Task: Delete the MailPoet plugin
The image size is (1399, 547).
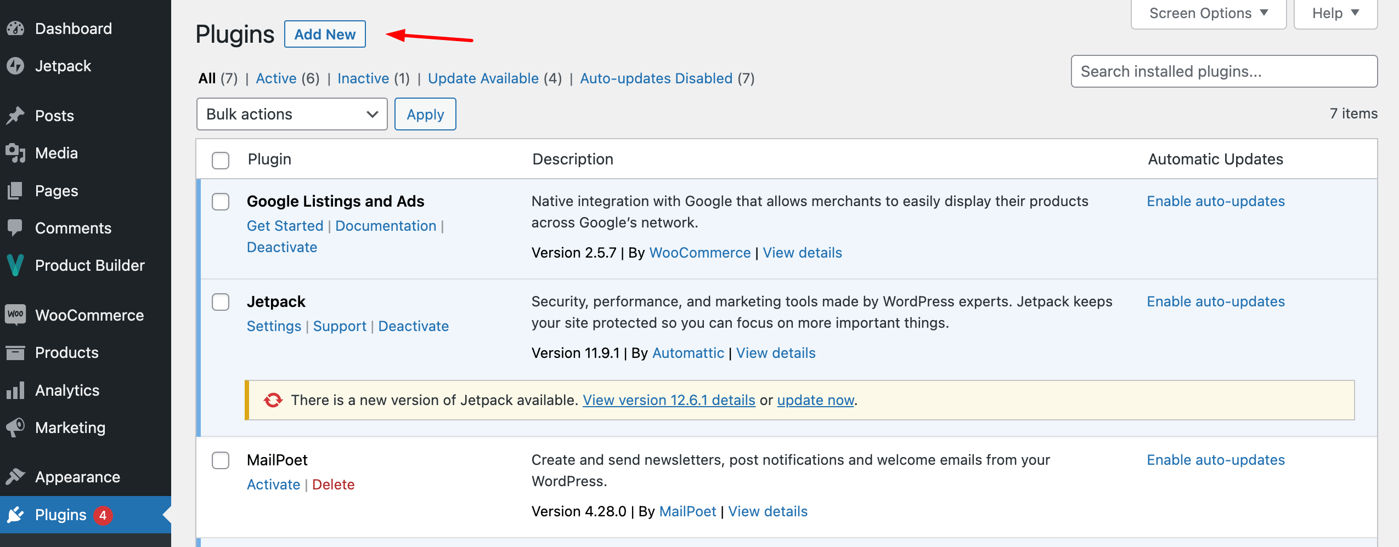Action: click(333, 485)
